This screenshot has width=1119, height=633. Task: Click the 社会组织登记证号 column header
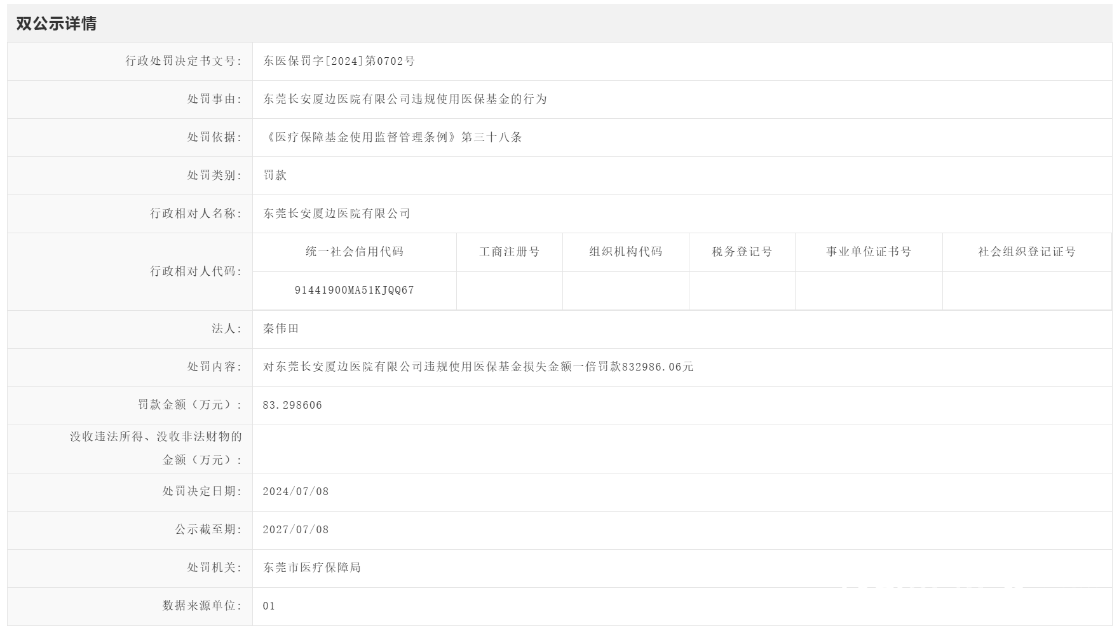point(1027,252)
